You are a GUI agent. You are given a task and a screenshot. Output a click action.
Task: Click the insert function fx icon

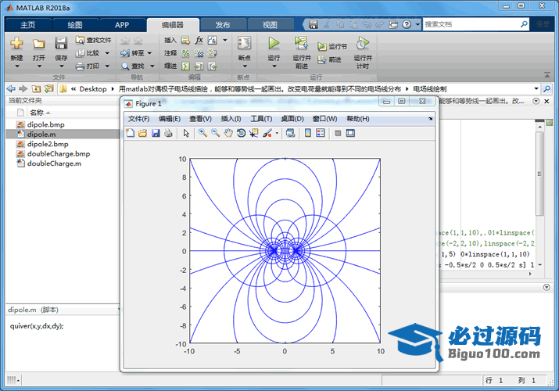coord(199,40)
